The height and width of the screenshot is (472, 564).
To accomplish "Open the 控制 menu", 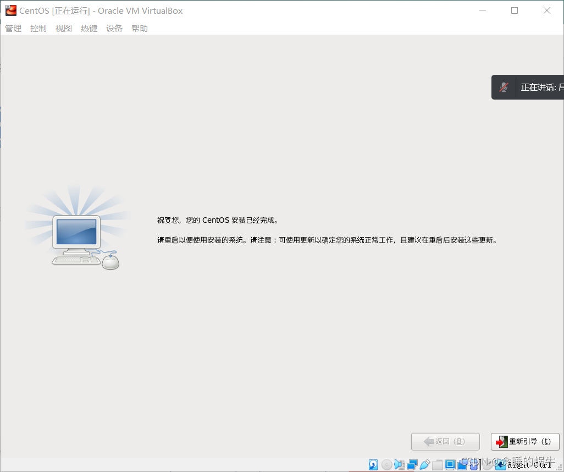I will click(38, 29).
